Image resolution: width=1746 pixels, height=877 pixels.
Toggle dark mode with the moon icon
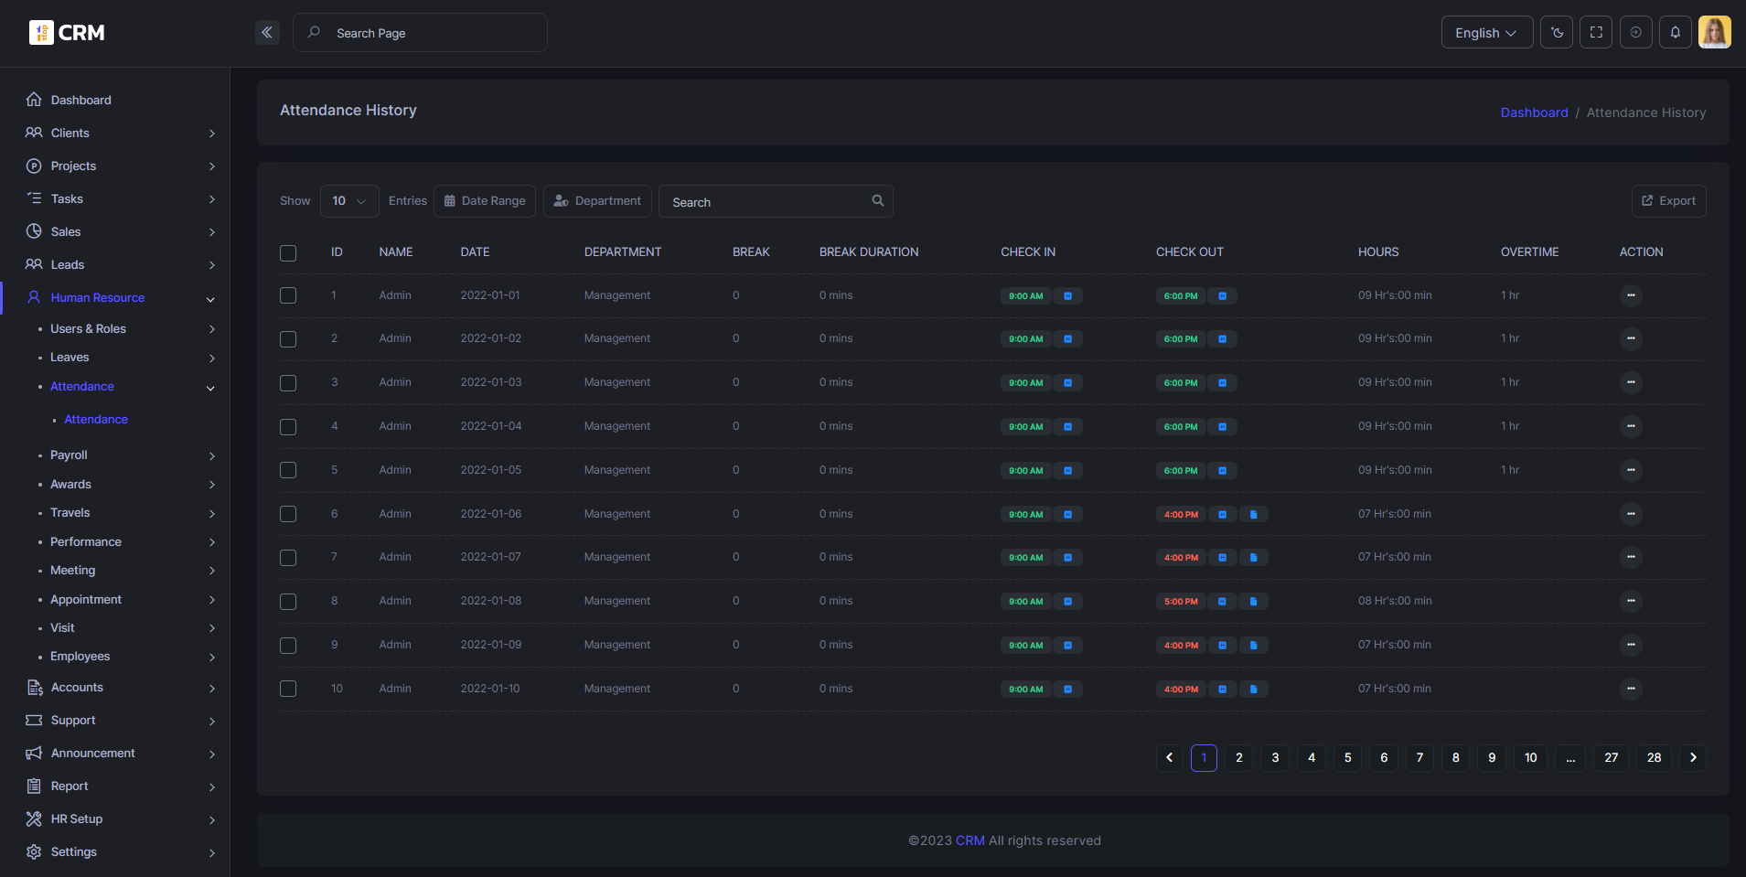pyautogui.click(x=1556, y=33)
